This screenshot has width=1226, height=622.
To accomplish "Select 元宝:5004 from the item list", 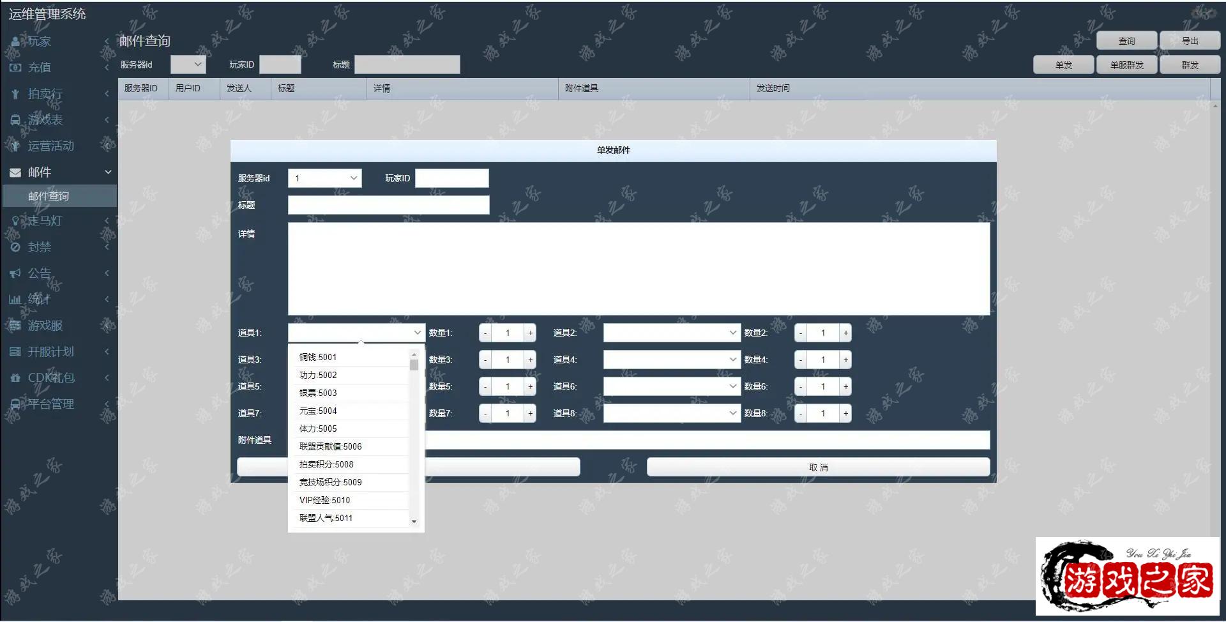I will [x=318, y=411].
